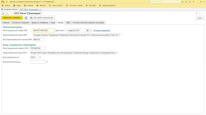Add organization to favorites with star
The image size is (206, 115).
(x=12, y=13)
